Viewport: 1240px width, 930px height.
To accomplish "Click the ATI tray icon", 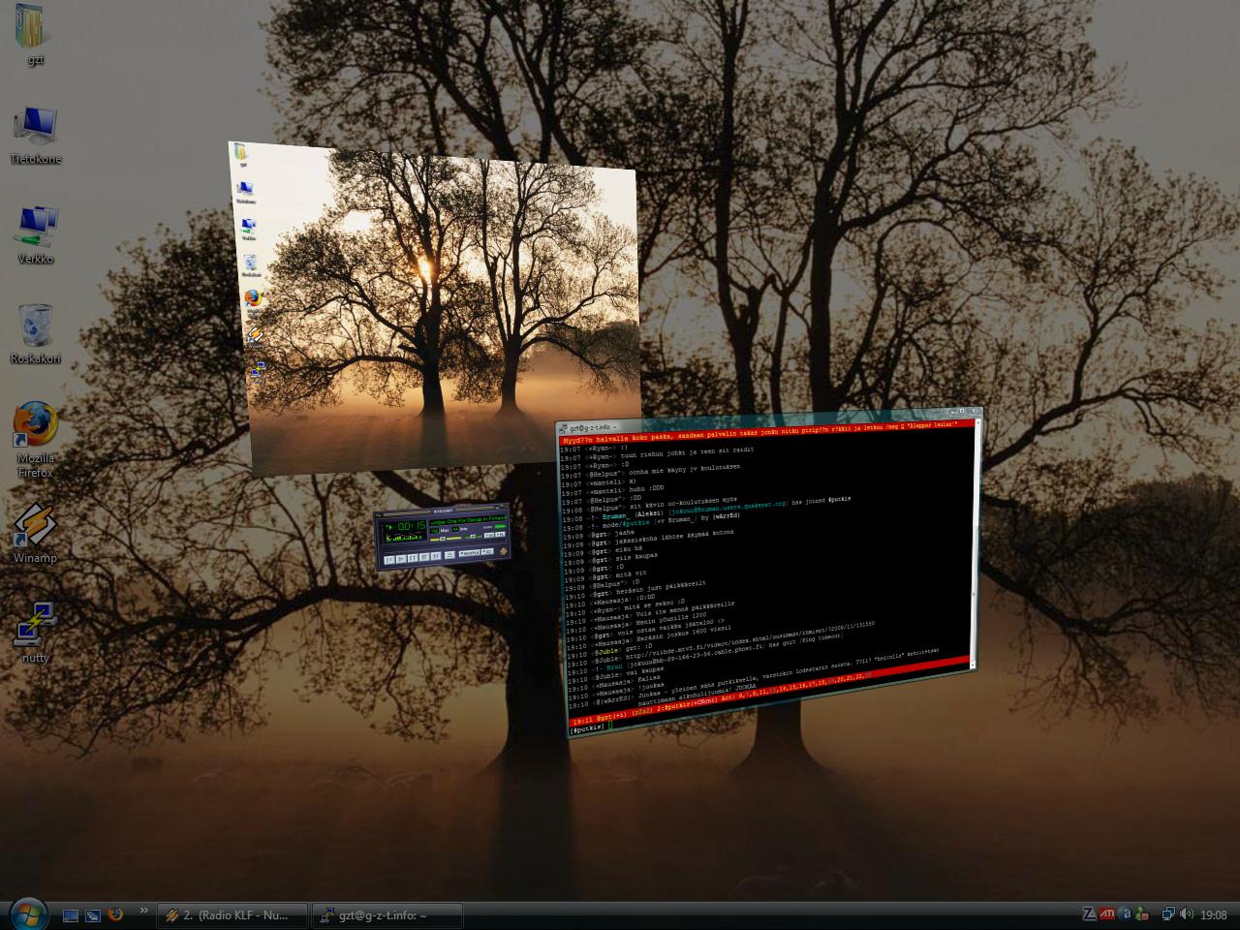I will point(1106,914).
